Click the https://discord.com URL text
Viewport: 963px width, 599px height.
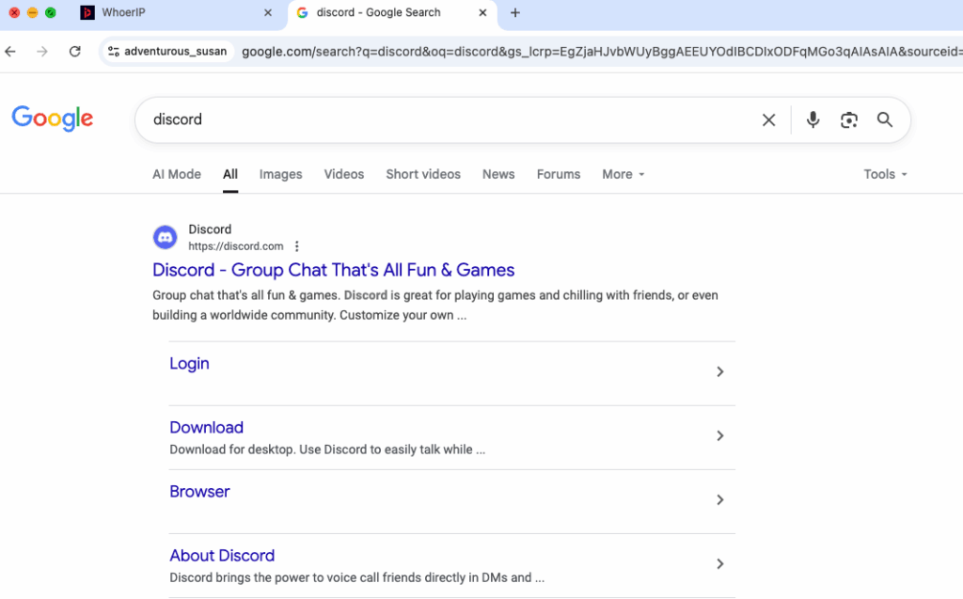point(236,246)
